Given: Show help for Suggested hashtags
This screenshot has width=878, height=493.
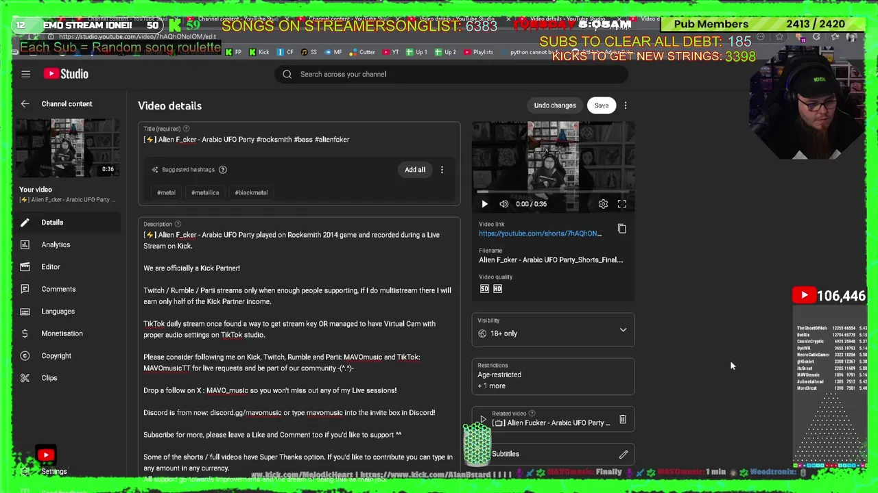Looking at the screenshot, I should [x=222, y=170].
